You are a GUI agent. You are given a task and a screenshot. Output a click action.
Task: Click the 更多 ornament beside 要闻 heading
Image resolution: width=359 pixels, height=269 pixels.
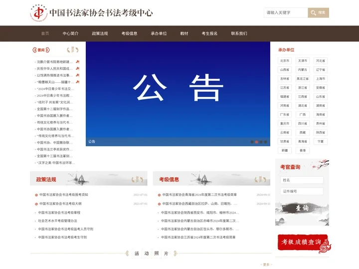coord(73,50)
